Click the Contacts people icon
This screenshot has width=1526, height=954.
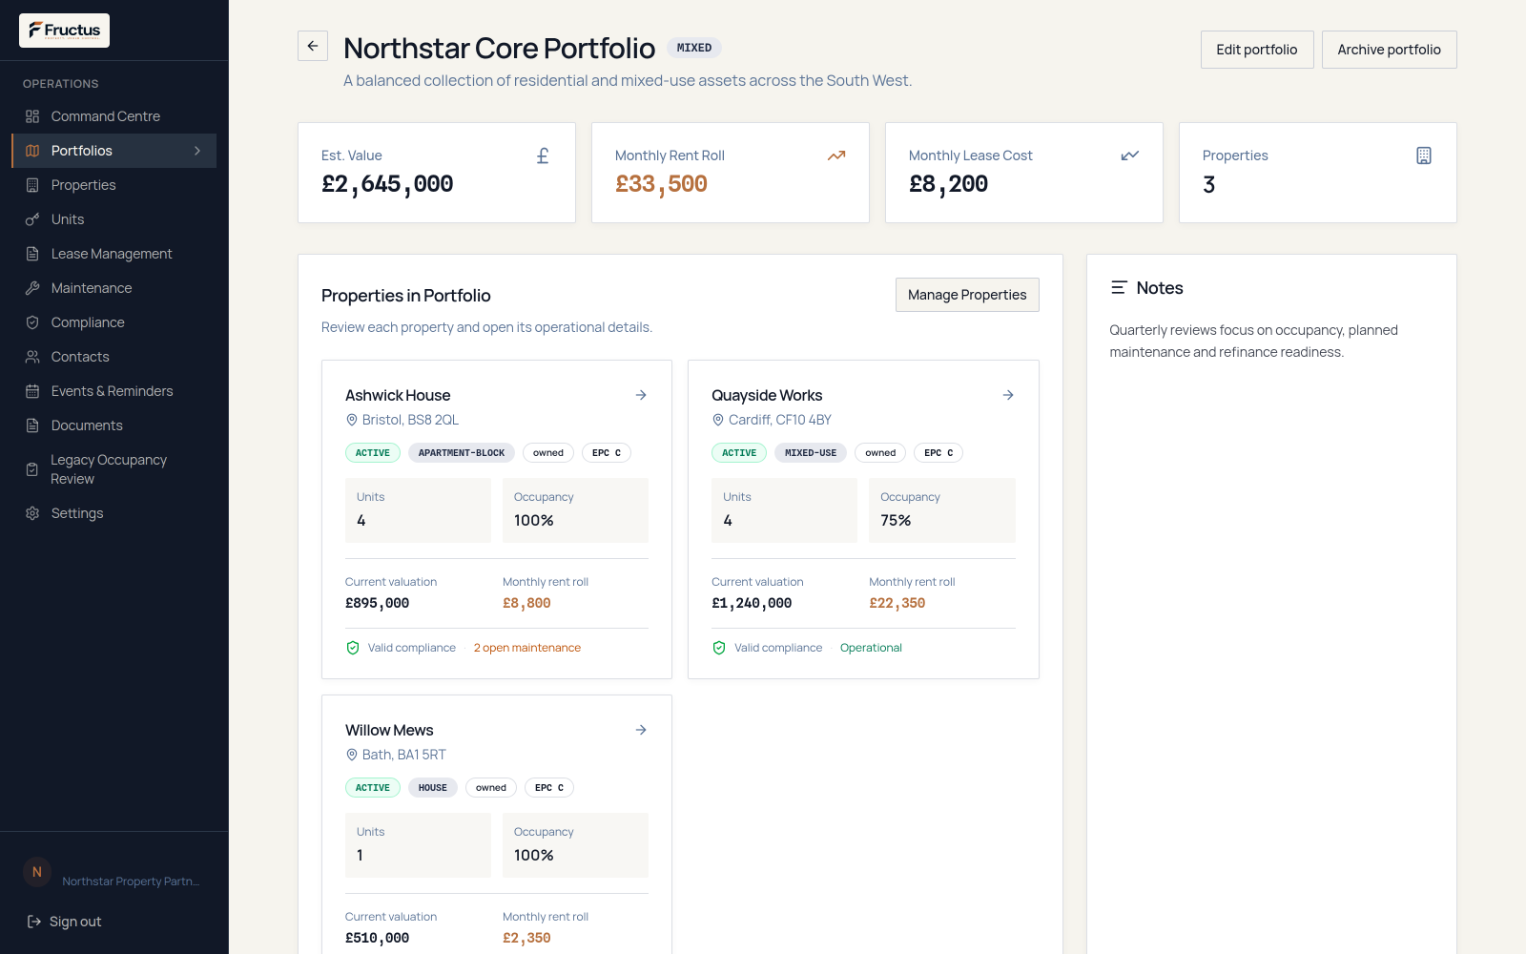[32, 357]
